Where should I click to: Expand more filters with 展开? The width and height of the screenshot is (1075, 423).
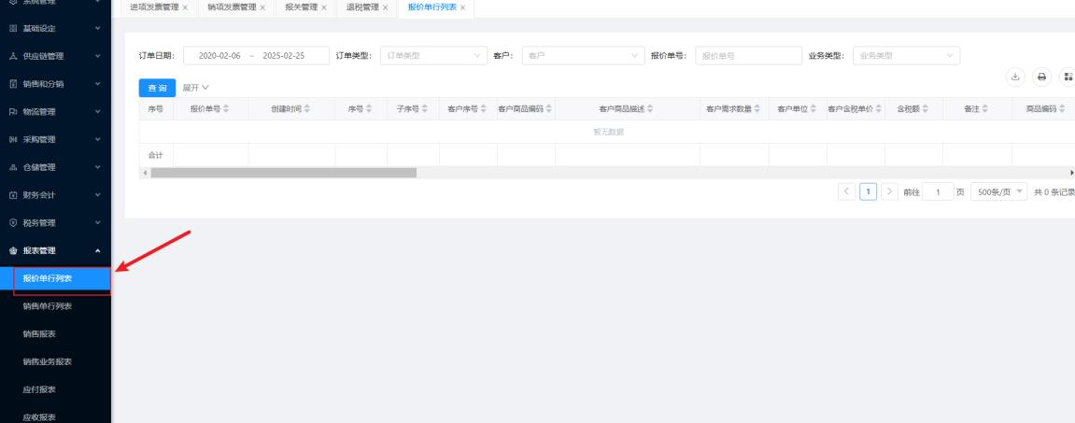(195, 88)
